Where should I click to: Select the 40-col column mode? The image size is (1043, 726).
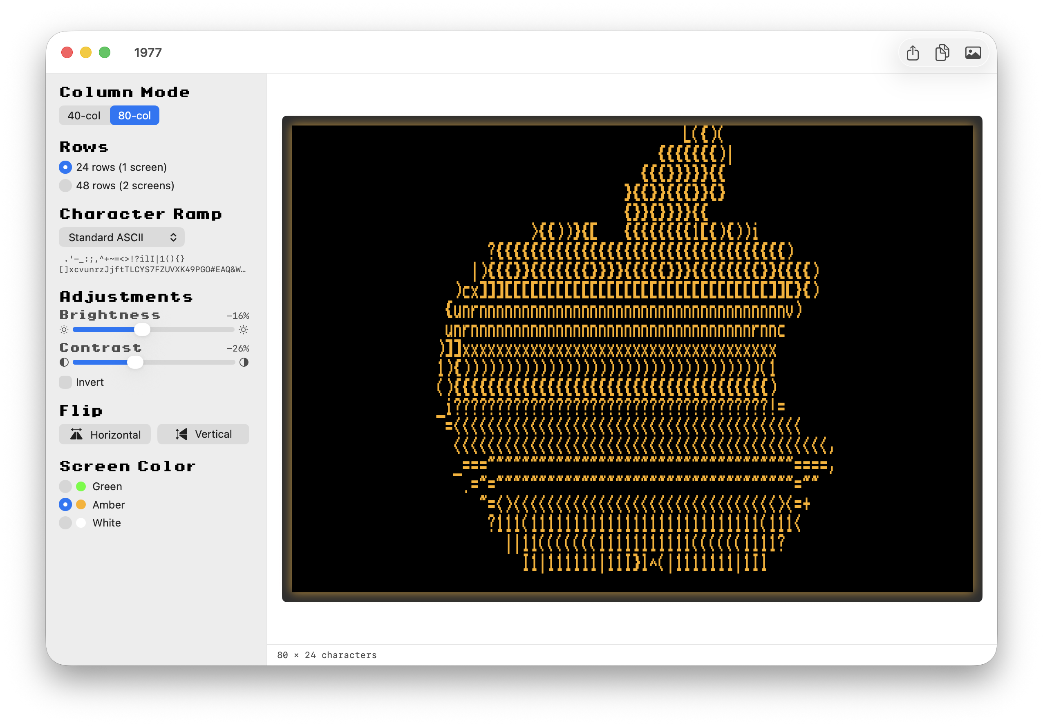coord(84,115)
